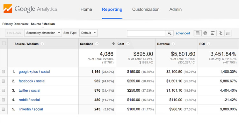This screenshot has width=239, height=123.
Task: Open the Secondary dimension dropdown
Action: 43,33
